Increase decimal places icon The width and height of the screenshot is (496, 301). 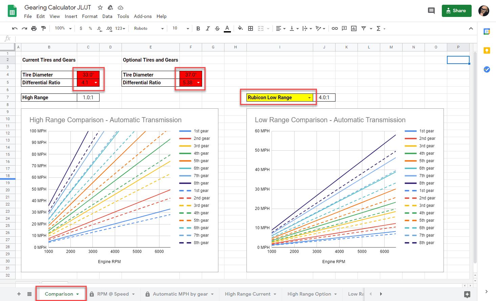click(109, 28)
